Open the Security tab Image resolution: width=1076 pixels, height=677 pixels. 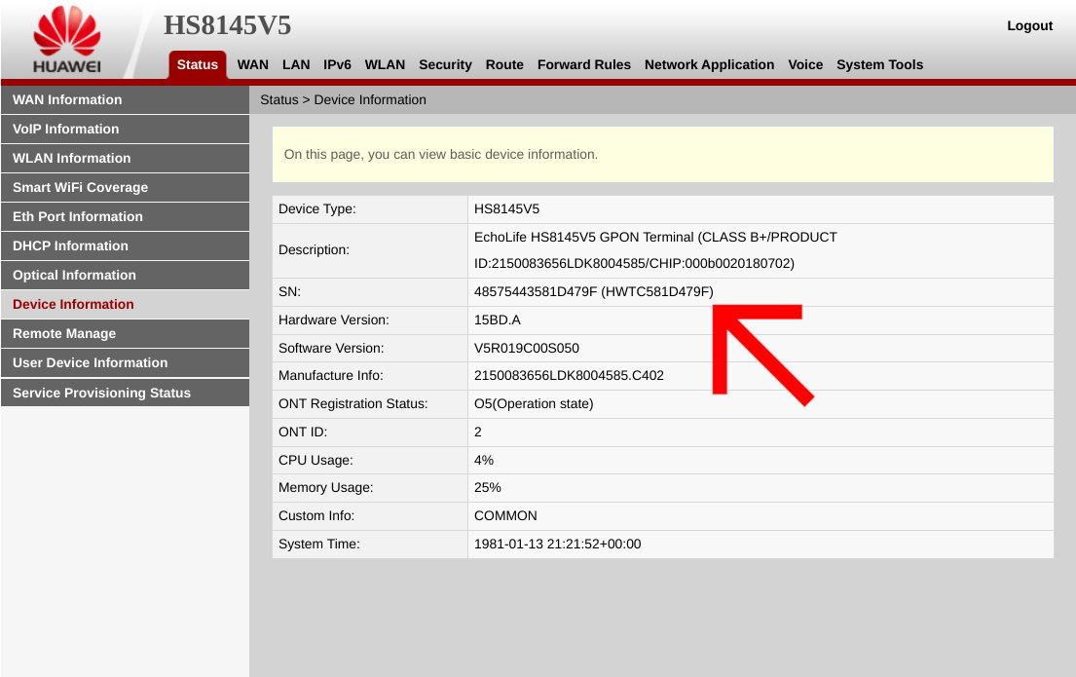tap(445, 64)
